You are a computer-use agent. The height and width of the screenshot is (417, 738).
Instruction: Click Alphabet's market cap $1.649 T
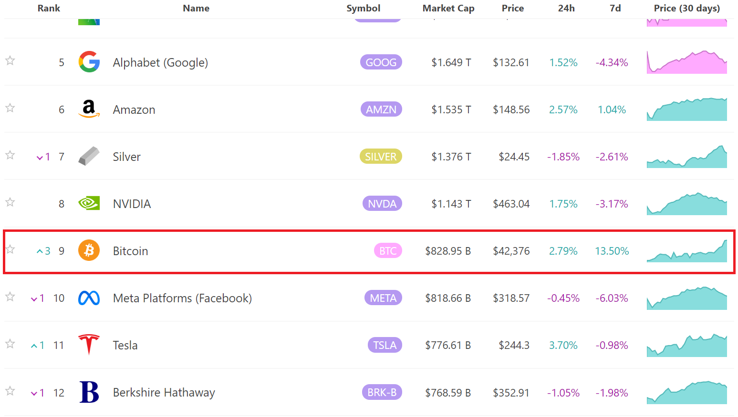[x=451, y=62]
